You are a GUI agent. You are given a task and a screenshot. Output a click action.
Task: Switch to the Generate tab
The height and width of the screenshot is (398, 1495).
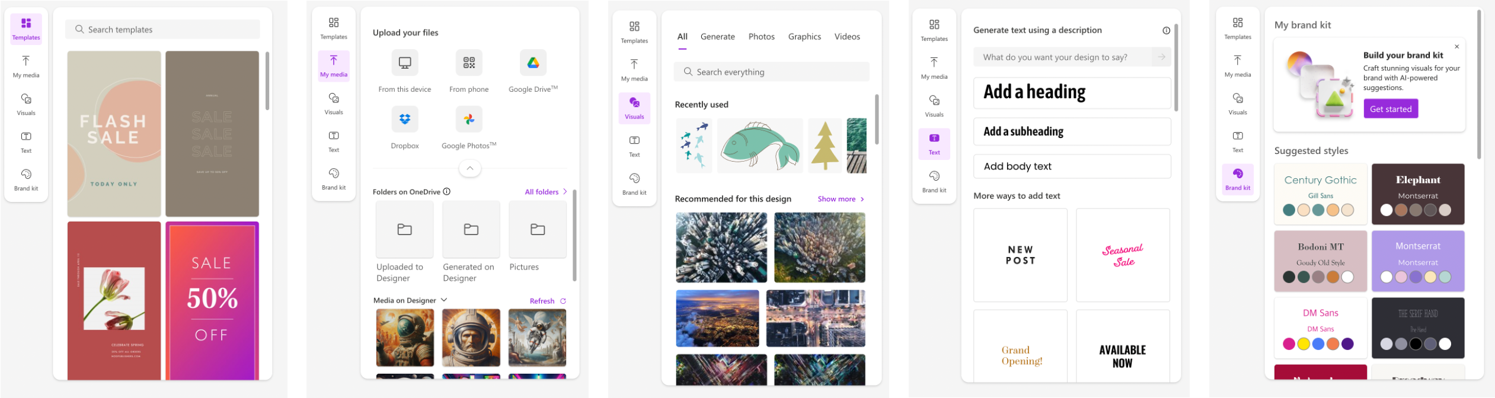coord(718,37)
